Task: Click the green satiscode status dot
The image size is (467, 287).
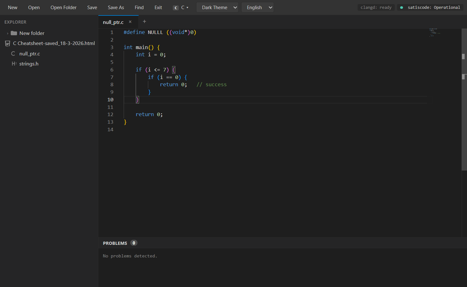Action: tap(401, 8)
